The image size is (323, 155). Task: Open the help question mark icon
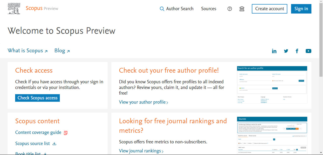(x=230, y=9)
